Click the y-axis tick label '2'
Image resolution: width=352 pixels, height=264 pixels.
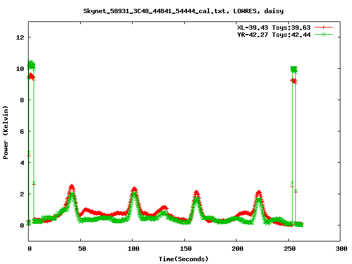22,194
